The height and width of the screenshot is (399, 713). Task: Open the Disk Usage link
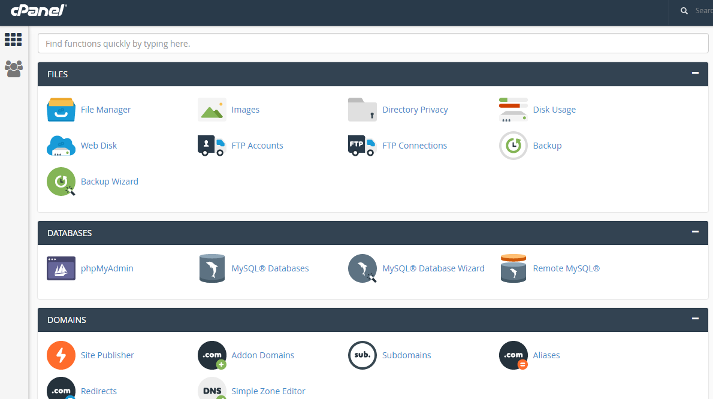pyautogui.click(x=554, y=110)
